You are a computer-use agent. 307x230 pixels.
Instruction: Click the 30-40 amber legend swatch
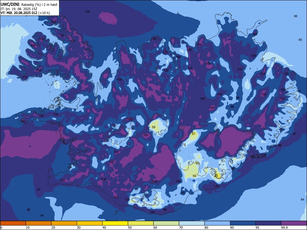click(90, 223)
